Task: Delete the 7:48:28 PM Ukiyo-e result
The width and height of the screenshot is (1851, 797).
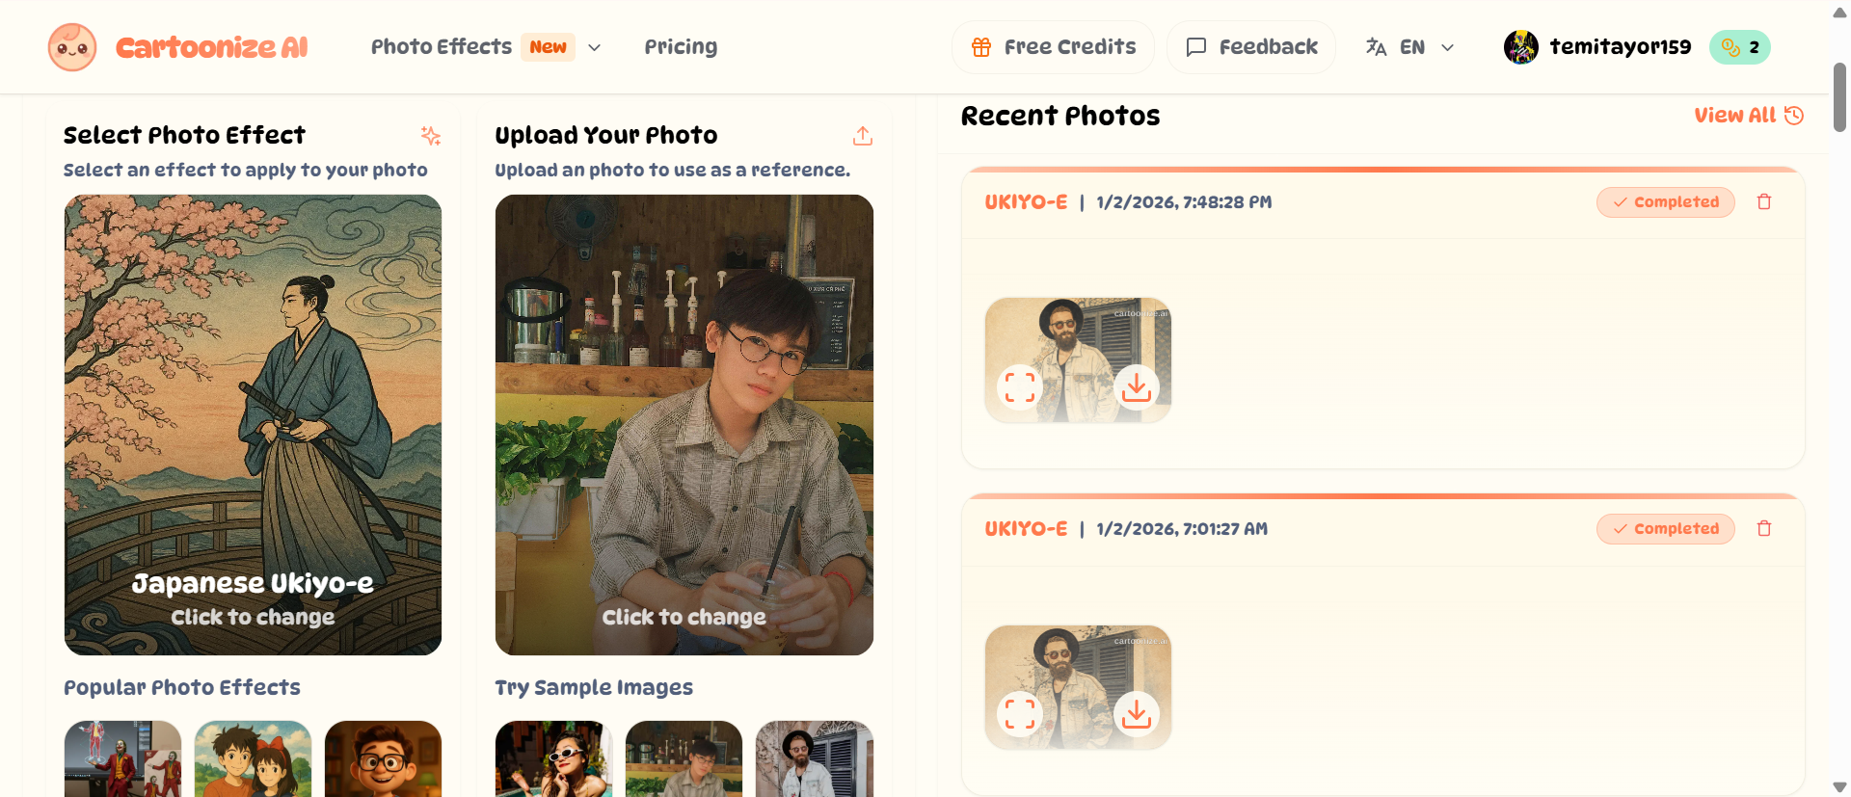Action: pyautogui.click(x=1764, y=202)
